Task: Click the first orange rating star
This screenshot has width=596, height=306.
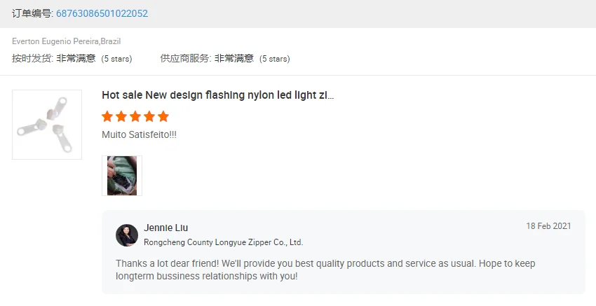Action: click(x=107, y=116)
